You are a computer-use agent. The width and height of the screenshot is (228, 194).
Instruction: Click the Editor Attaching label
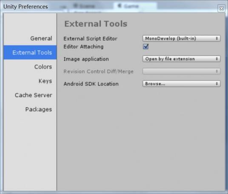pyautogui.click(x=83, y=46)
